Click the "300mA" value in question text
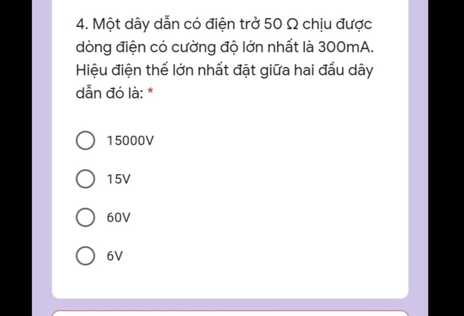Image resolution: width=464 pixels, height=316 pixels. (x=343, y=47)
